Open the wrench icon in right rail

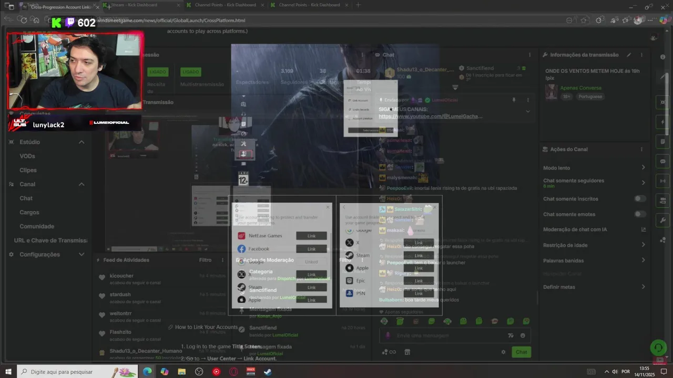tap(662, 220)
